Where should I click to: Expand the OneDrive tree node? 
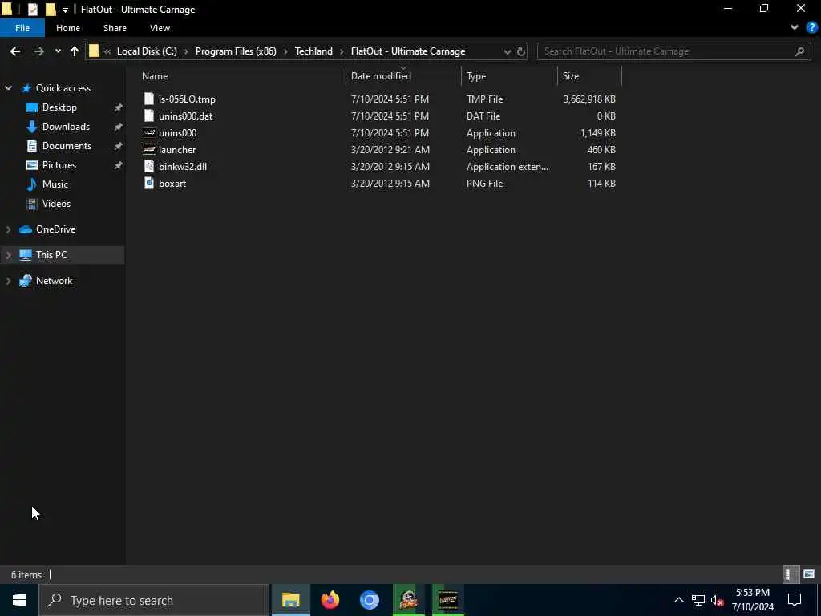8,229
